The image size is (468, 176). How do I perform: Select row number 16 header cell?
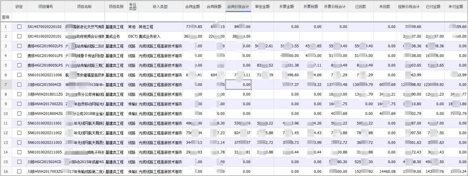[6, 171]
